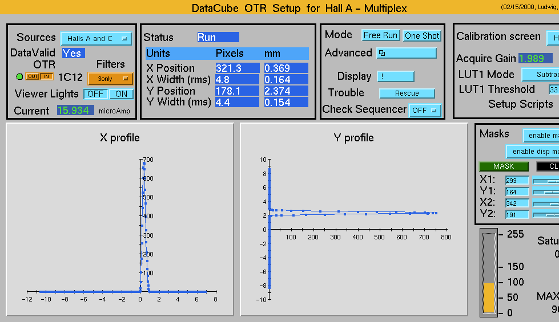
Task: Open the Sources dropdown Halls A and C
Action: (96, 39)
